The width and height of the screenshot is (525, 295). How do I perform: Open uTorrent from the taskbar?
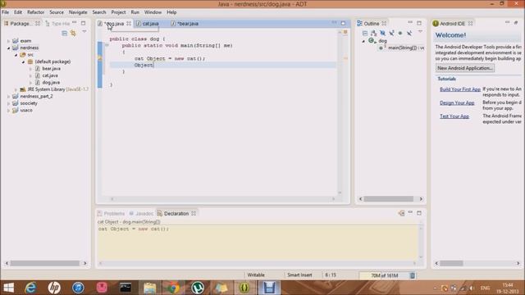click(x=197, y=288)
